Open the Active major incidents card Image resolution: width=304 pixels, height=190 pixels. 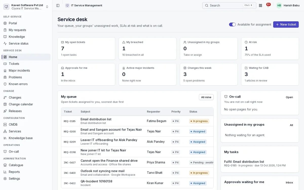pos(147,74)
